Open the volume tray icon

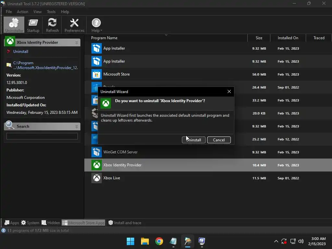[301, 241]
